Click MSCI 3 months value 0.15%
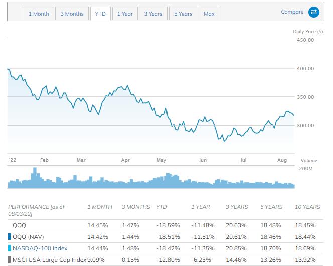 coord(130,260)
